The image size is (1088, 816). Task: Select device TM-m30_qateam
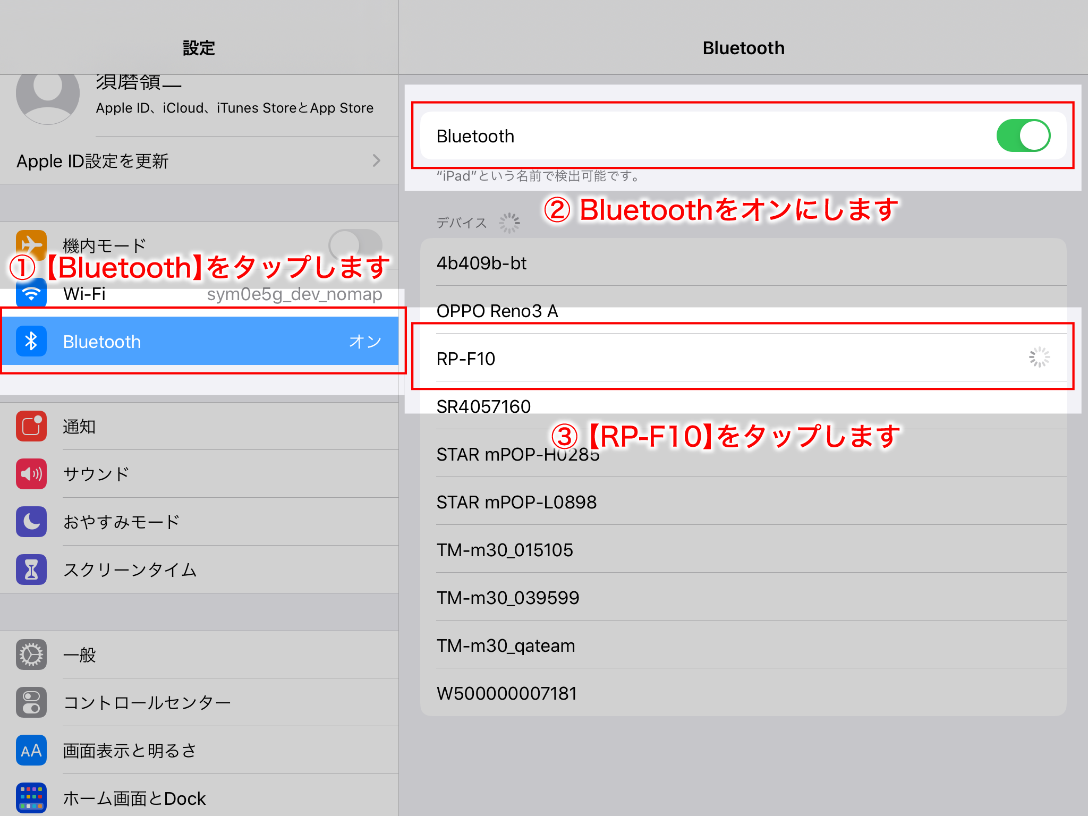coord(743,645)
